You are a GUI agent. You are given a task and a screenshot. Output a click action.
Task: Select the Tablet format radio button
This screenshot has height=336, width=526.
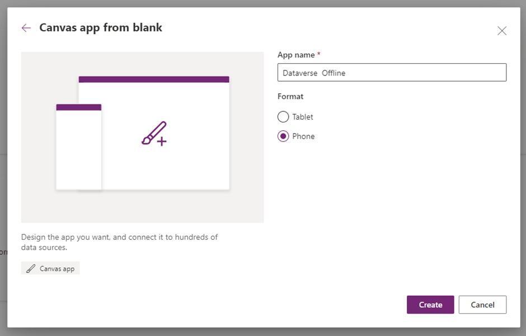click(x=283, y=117)
